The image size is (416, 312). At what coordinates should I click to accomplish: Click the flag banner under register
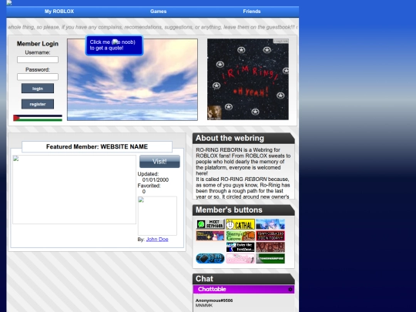tap(38, 118)
